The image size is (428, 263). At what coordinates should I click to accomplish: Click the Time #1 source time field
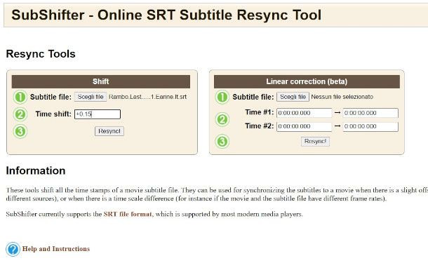tap(304, 113)
